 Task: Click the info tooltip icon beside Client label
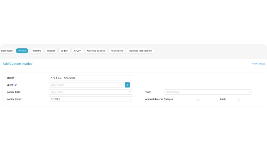[x=15, y=85]
